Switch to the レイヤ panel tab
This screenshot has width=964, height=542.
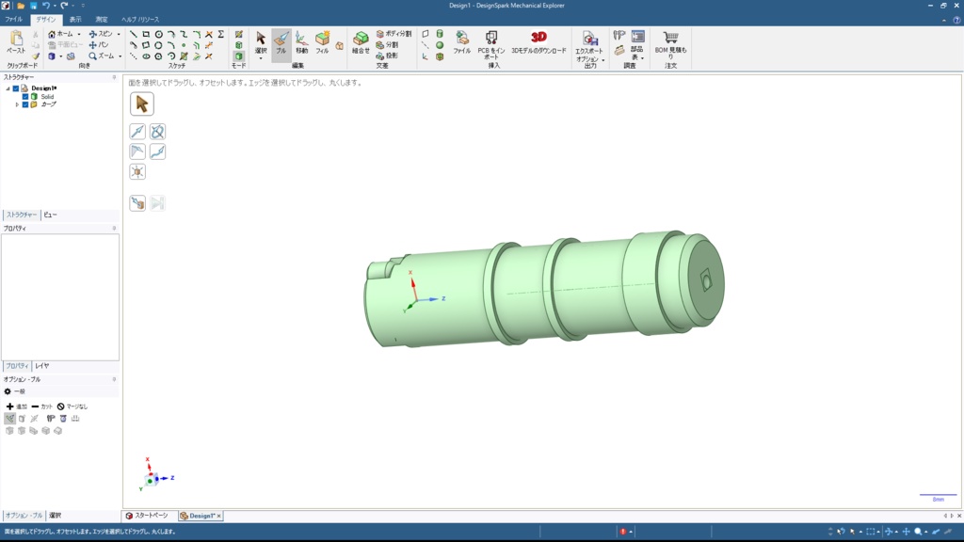point(41,366)
